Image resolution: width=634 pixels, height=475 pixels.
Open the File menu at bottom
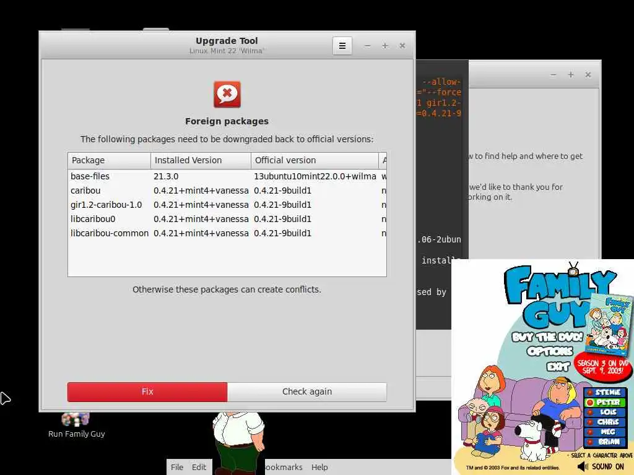point(176,468)
